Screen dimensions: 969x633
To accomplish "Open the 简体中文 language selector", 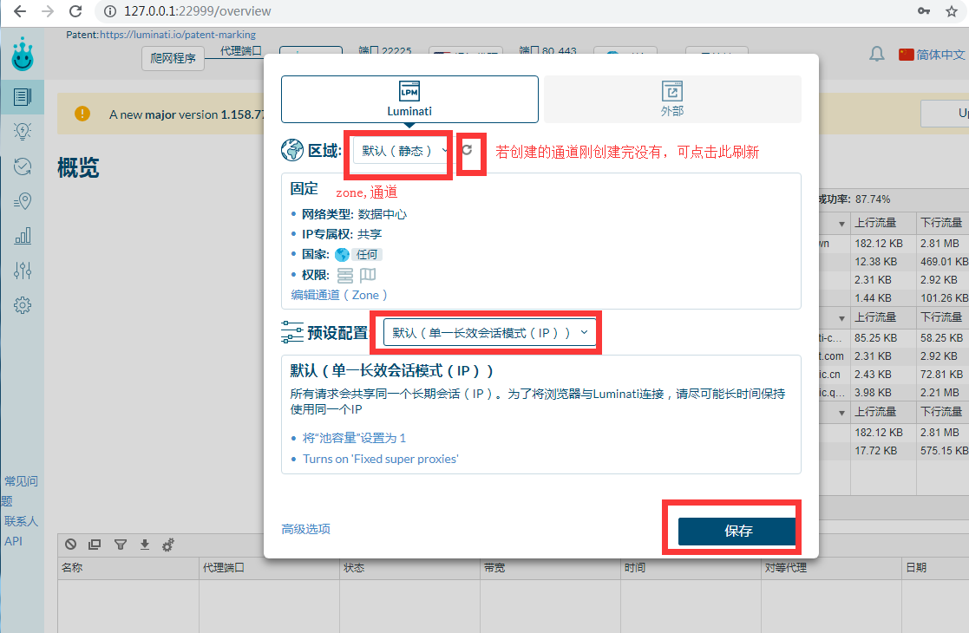I will pyautogui.click(x=932, y=55).
